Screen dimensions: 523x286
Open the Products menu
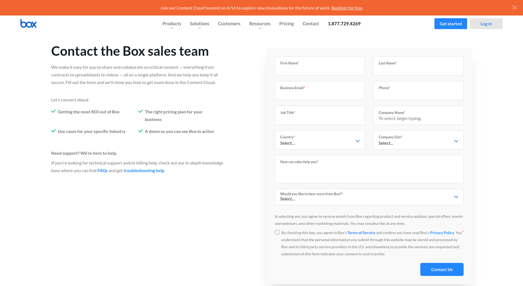[x=172, y=24]
